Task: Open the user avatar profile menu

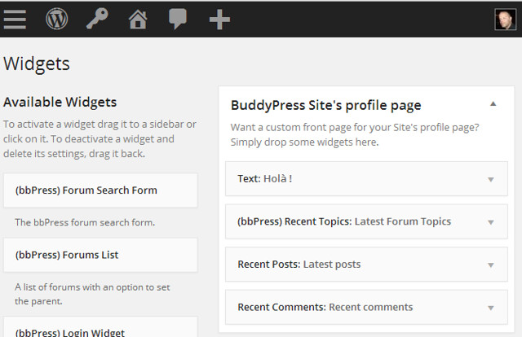Action: point(506,20)
